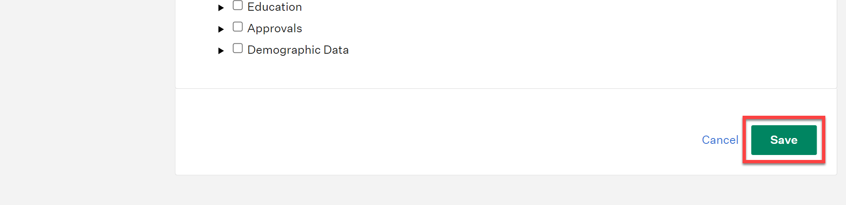Click the Cancel link
The image size is (846, 205).
click(x=720, y=140)
